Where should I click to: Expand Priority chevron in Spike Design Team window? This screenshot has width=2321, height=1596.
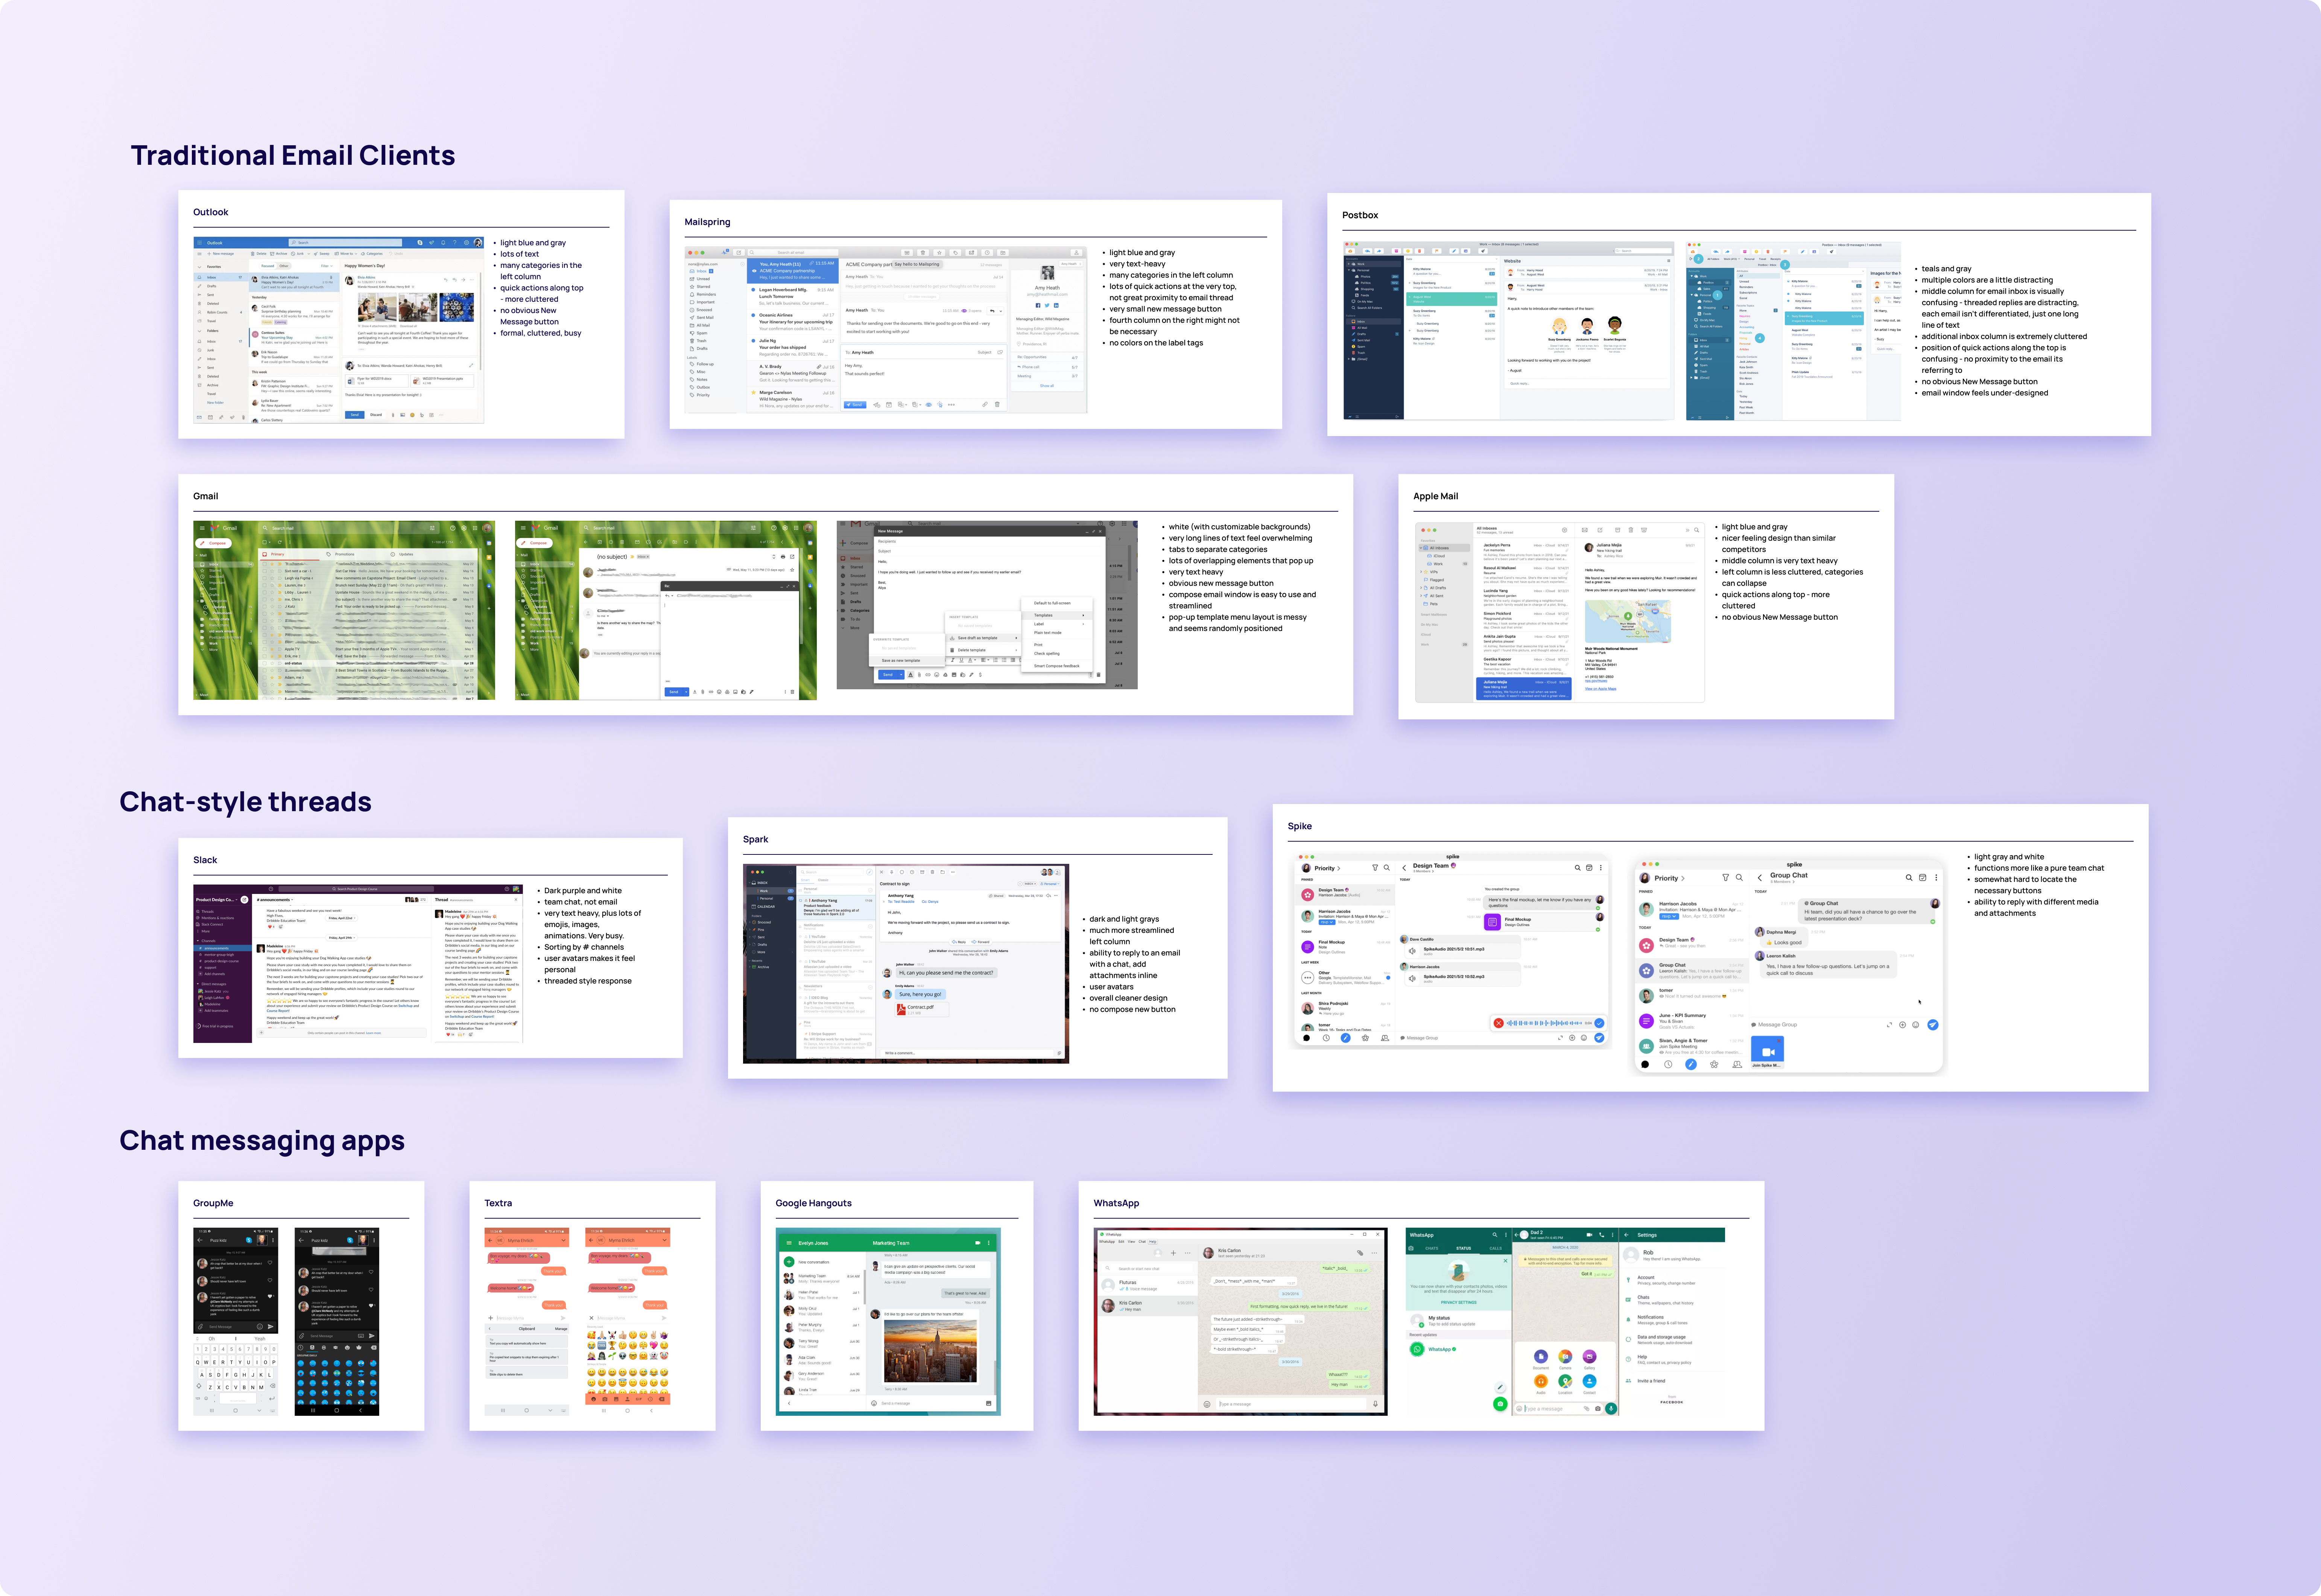1339,868
